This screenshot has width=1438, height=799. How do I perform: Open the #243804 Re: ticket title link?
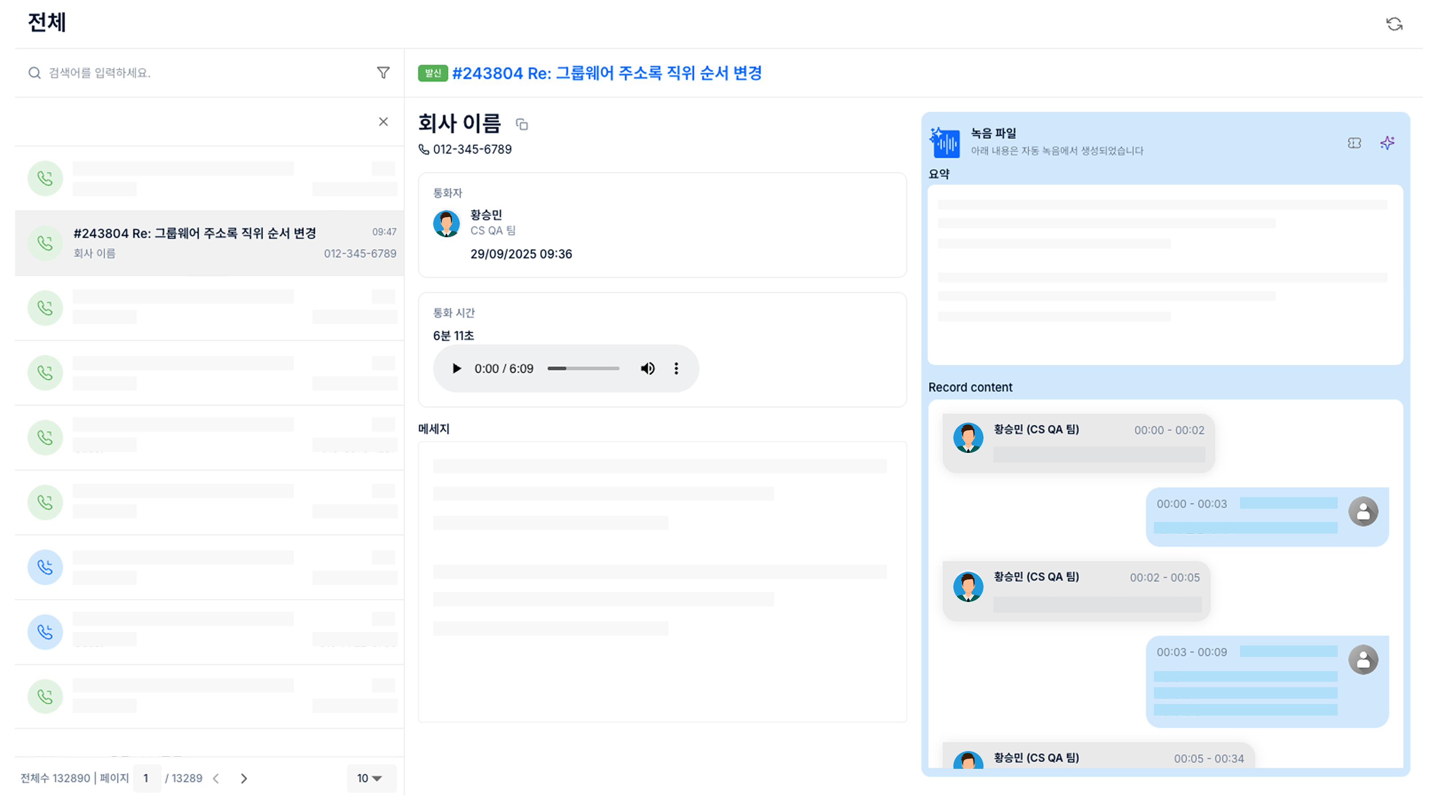(606, 73)
